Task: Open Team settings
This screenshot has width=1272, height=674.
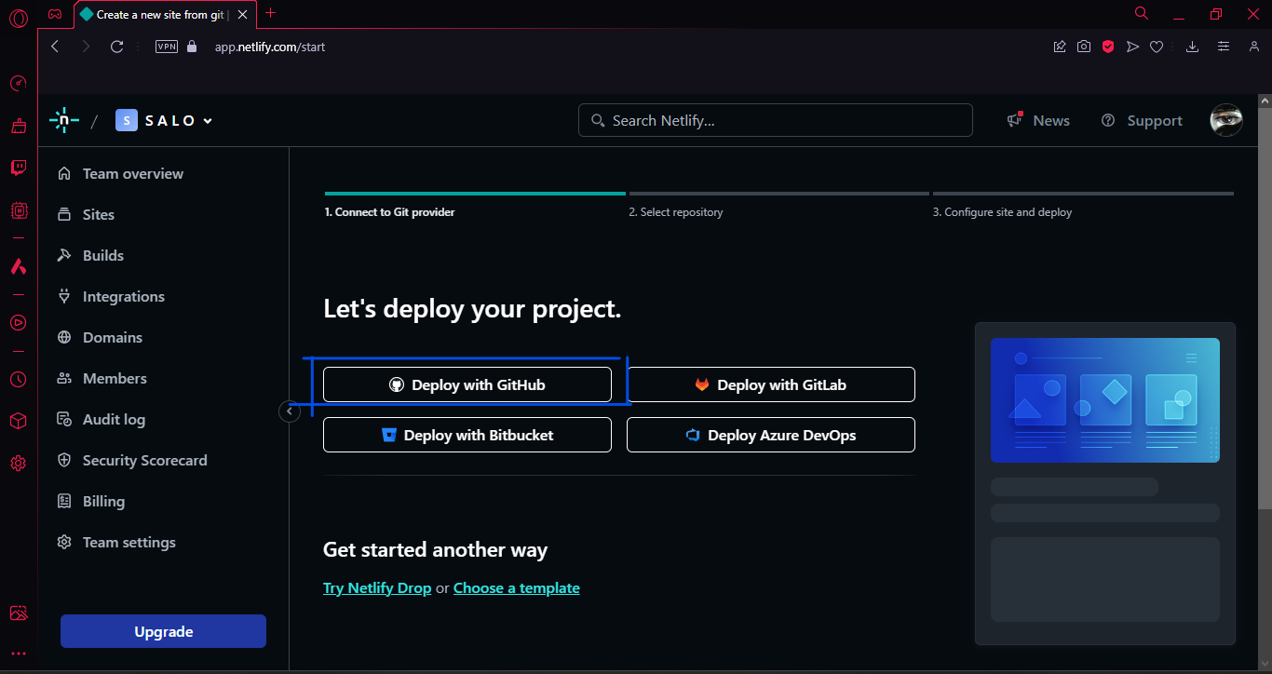Action: [116, 543]
